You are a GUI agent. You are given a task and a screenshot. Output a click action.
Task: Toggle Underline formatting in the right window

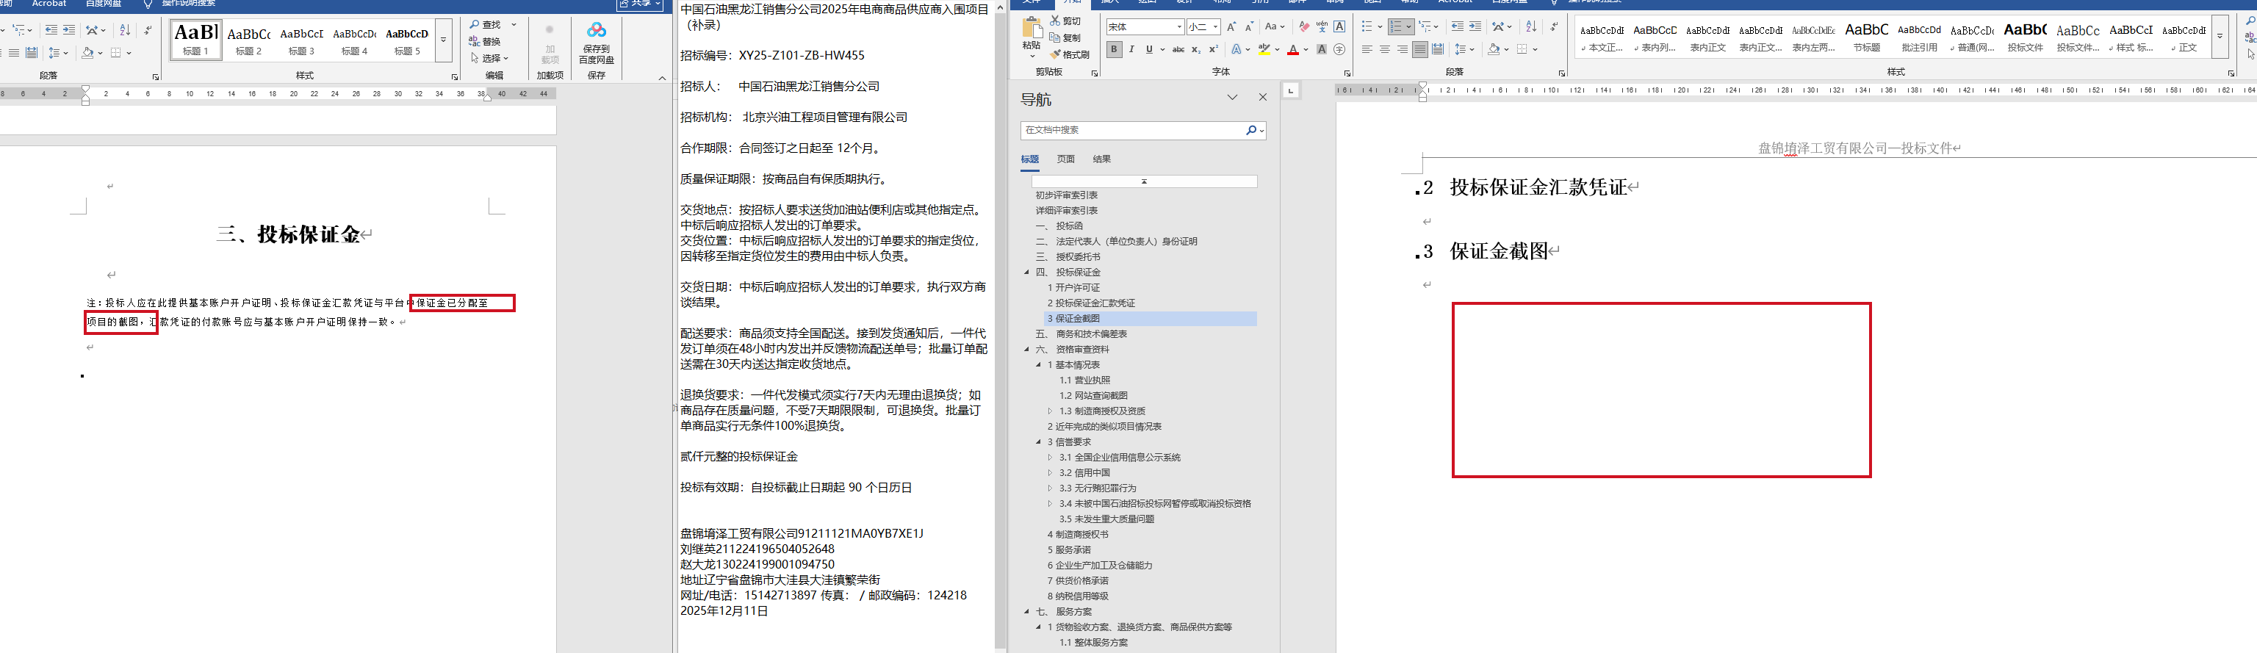pyautogui.click(x=1150, y=50)
